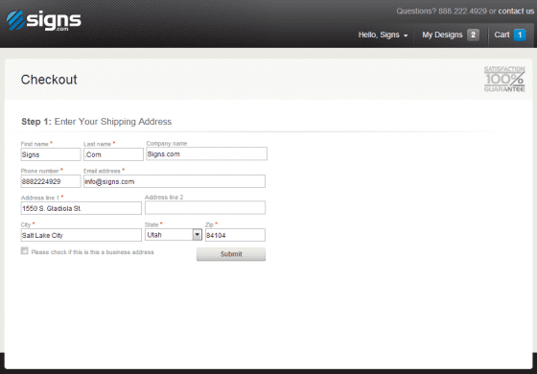Expand the Hello, Signs account menu
Image resolution: width=537 pixels, height=374 pixels.
383,35
